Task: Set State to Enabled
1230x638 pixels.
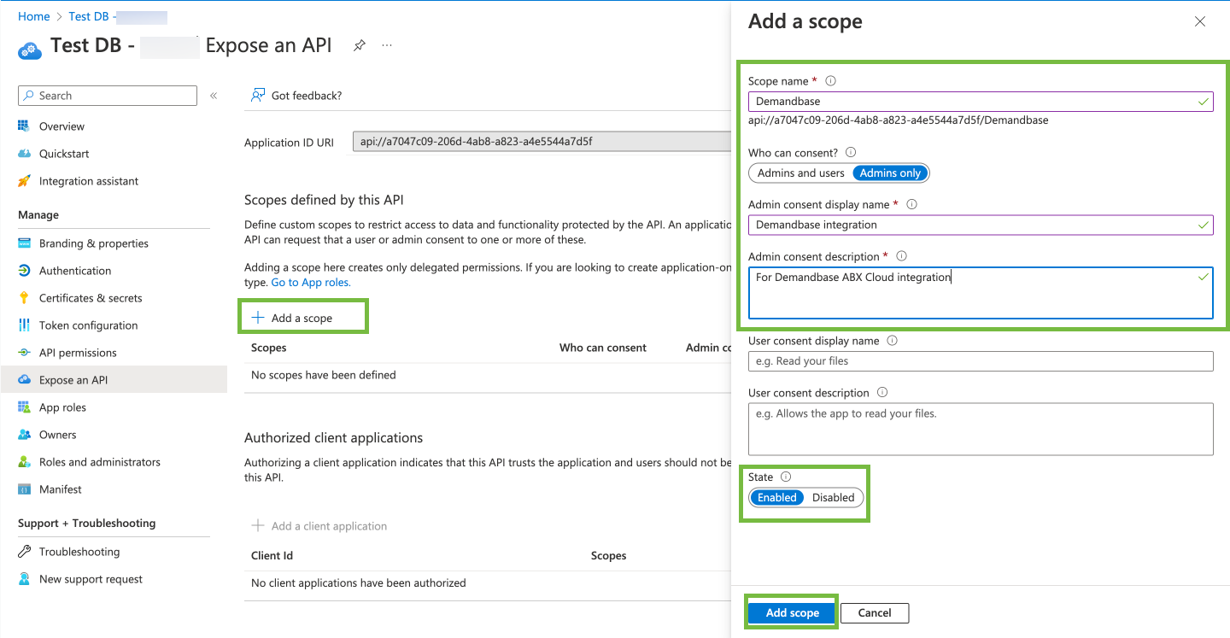Action: [776, 498]
